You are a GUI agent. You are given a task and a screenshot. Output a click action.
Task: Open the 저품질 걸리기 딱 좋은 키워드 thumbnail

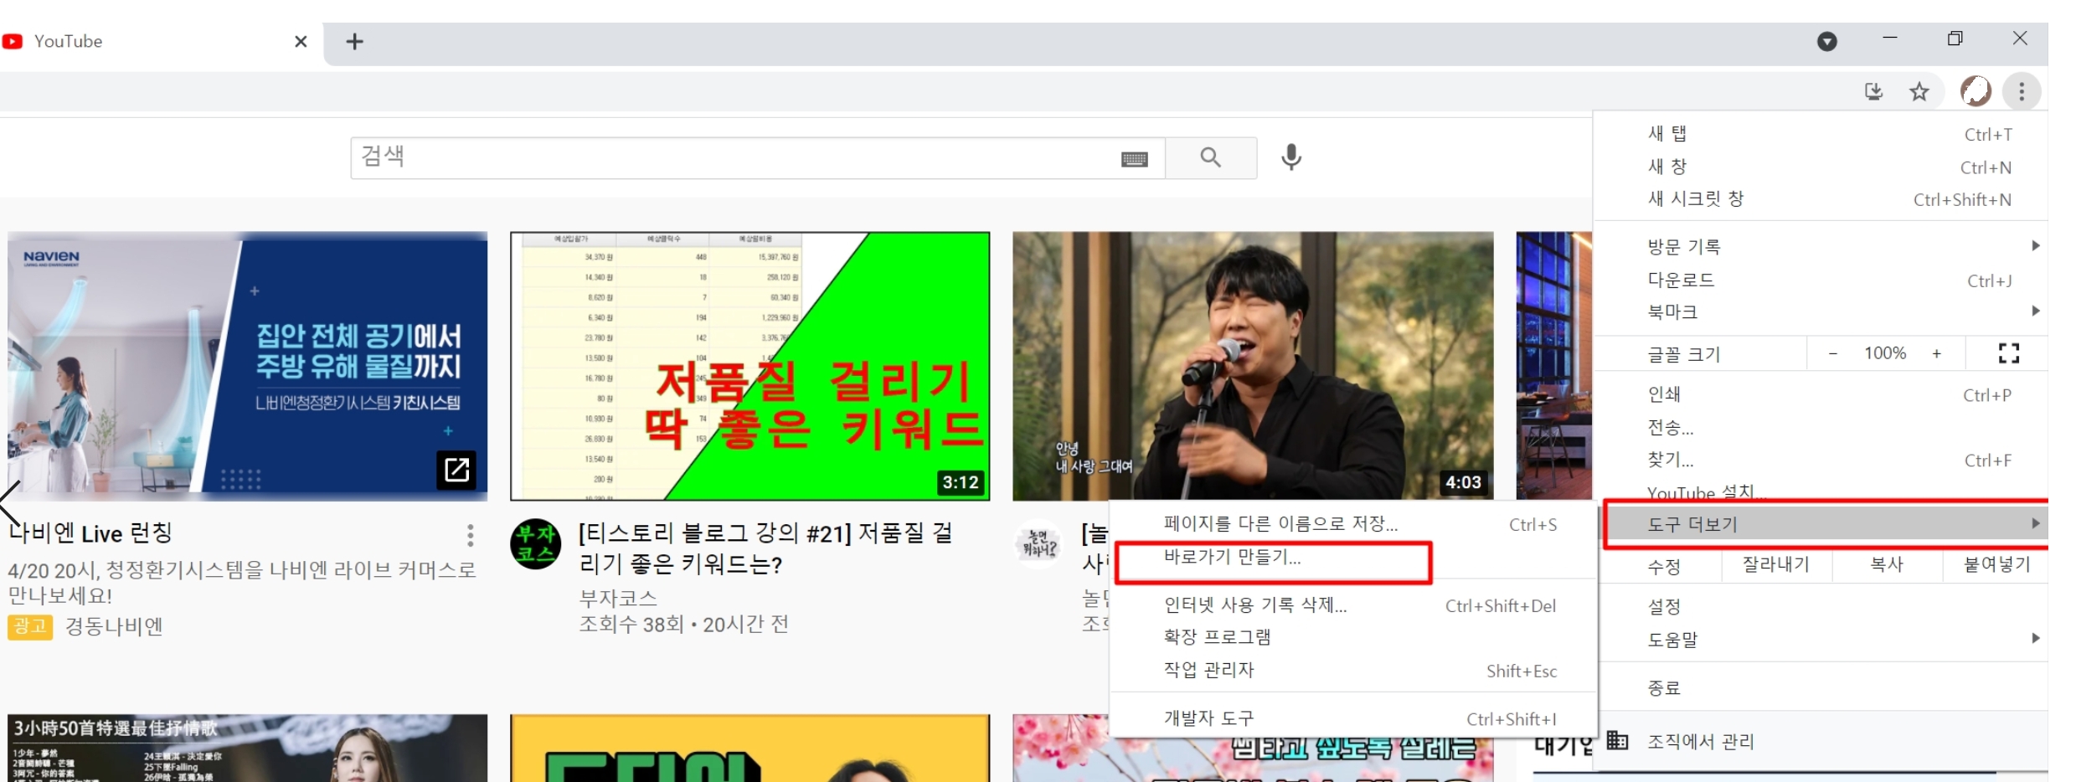pyautogui.click(x=750, y=366)
